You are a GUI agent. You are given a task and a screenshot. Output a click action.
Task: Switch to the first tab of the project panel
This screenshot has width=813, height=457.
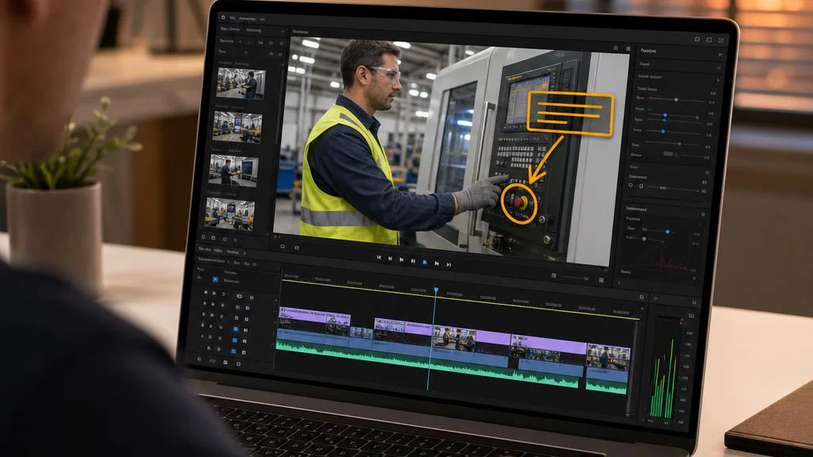coord(229,29)
